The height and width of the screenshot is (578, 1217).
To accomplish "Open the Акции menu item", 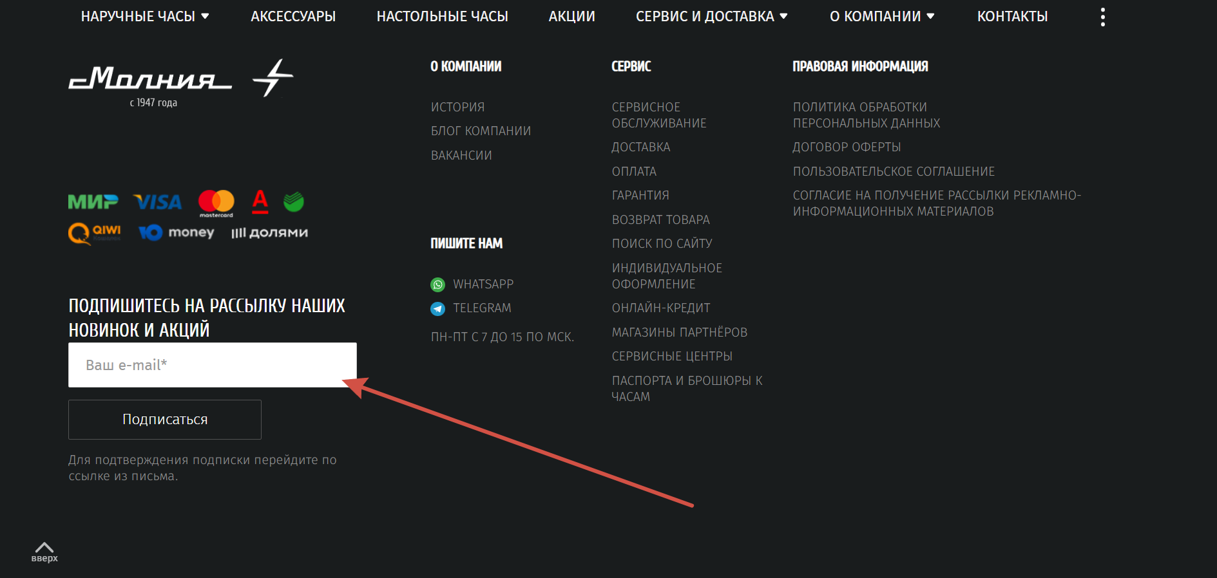I will 572,16.
